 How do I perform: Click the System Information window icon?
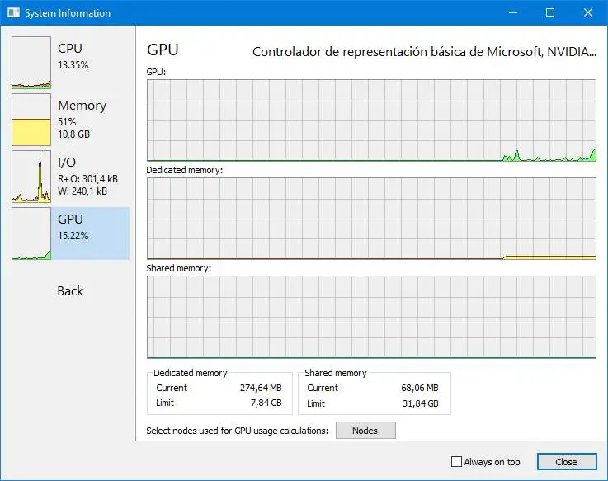click(12, 13)
